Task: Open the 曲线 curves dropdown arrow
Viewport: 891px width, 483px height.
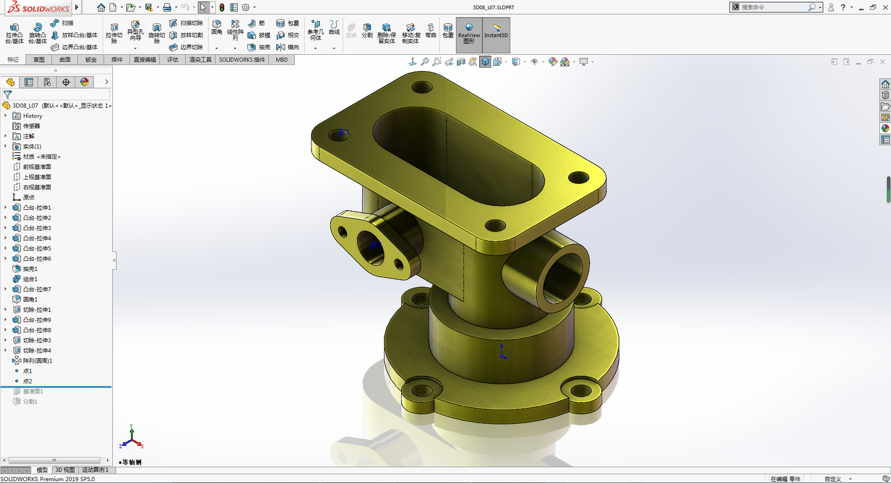Action: (x=334, y=48)
